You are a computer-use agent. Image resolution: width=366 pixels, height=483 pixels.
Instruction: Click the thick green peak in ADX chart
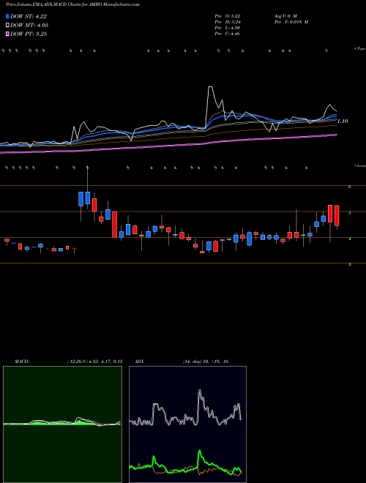(199, 452)
